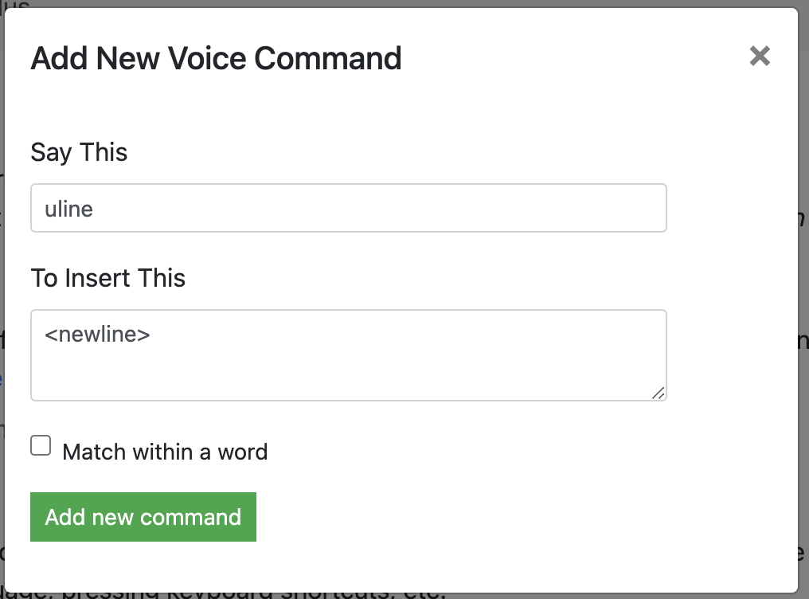The image size is (809, 599).
Task: Click blank dialog area right of Say This field
Action: [x=731, y=209]
